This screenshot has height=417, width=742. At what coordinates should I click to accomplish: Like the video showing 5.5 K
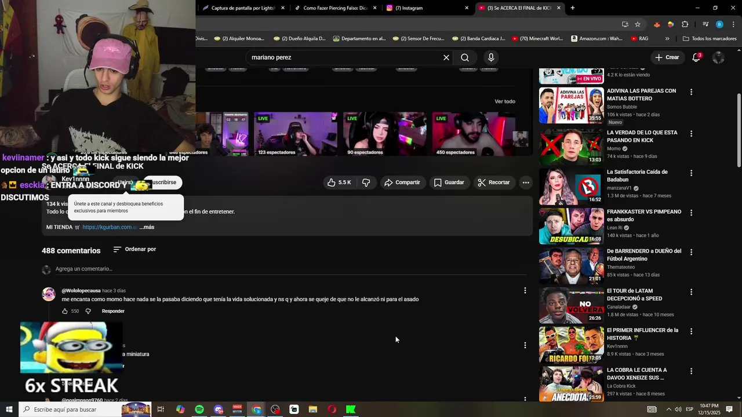pyautogui.click(x=339, y=182)
